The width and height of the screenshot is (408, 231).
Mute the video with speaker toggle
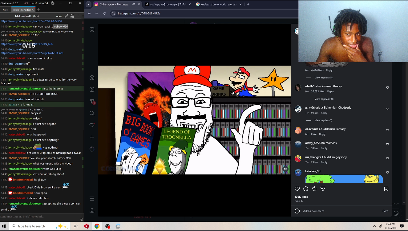(285, 169)
